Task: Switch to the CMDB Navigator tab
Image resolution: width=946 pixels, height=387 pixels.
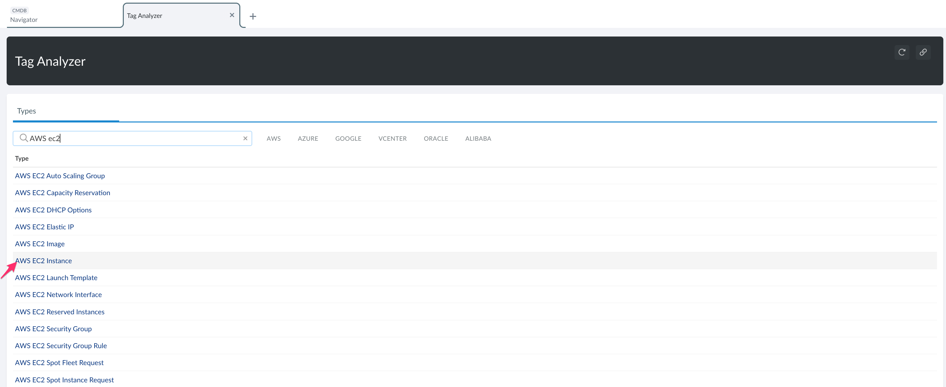Action: (x=24, y=15)
